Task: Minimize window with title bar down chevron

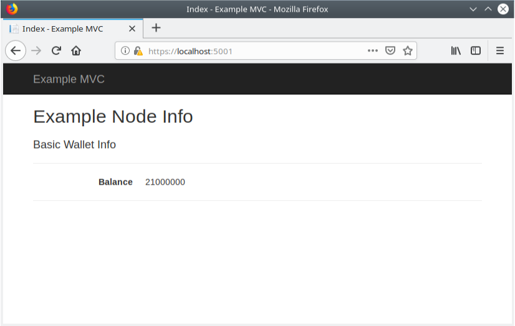Action: coord(473,9)
